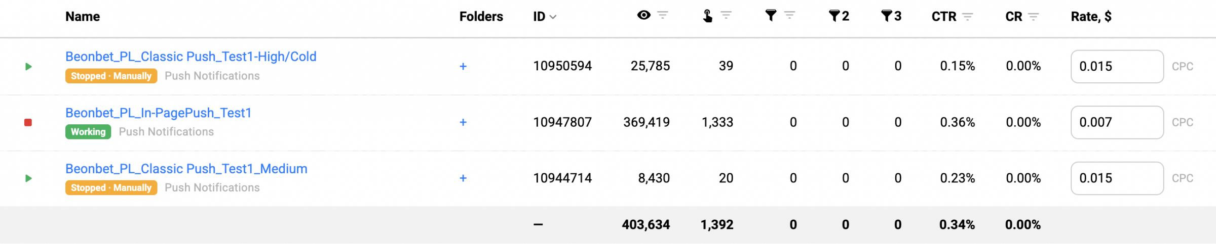Viewport: 1216px width, 244px height.
Task: Click CTR value 0.36%
Action: (x=958, y=122)
